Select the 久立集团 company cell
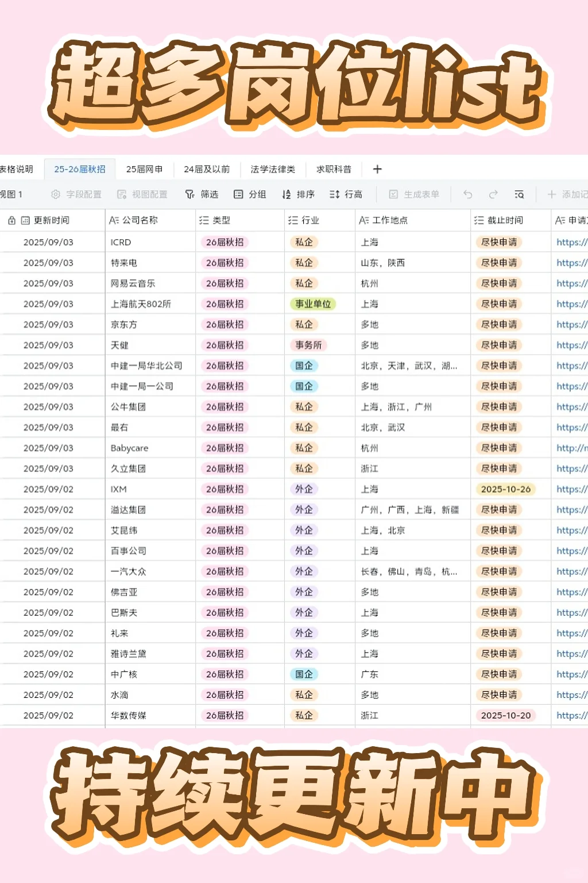The image size is (588, 883). pyautogui.click(x=150, y=469)
